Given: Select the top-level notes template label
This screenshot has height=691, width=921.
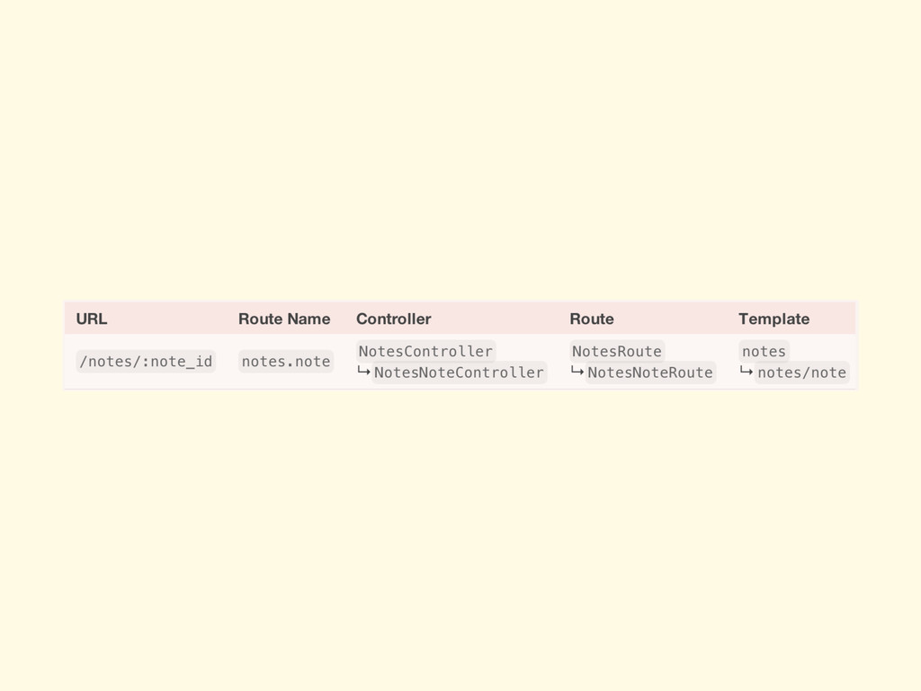Looking at the screenshot, I should pos(764,351).
